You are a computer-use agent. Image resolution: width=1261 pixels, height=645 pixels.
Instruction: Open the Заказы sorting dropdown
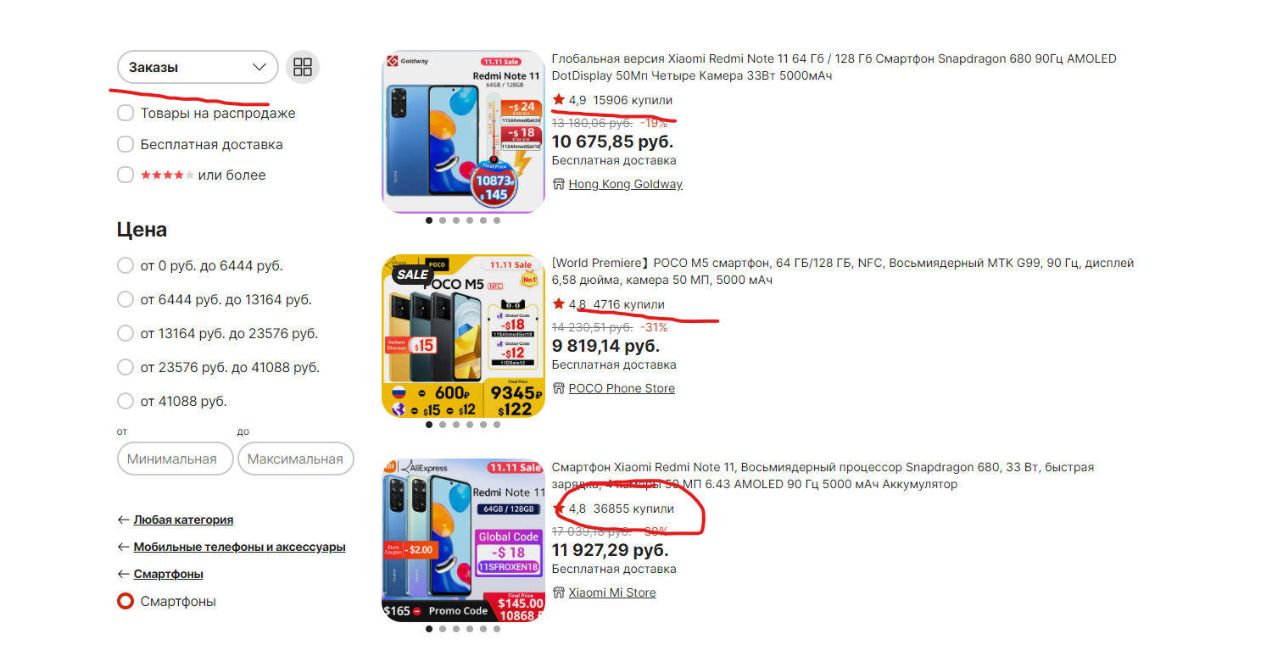198,68
